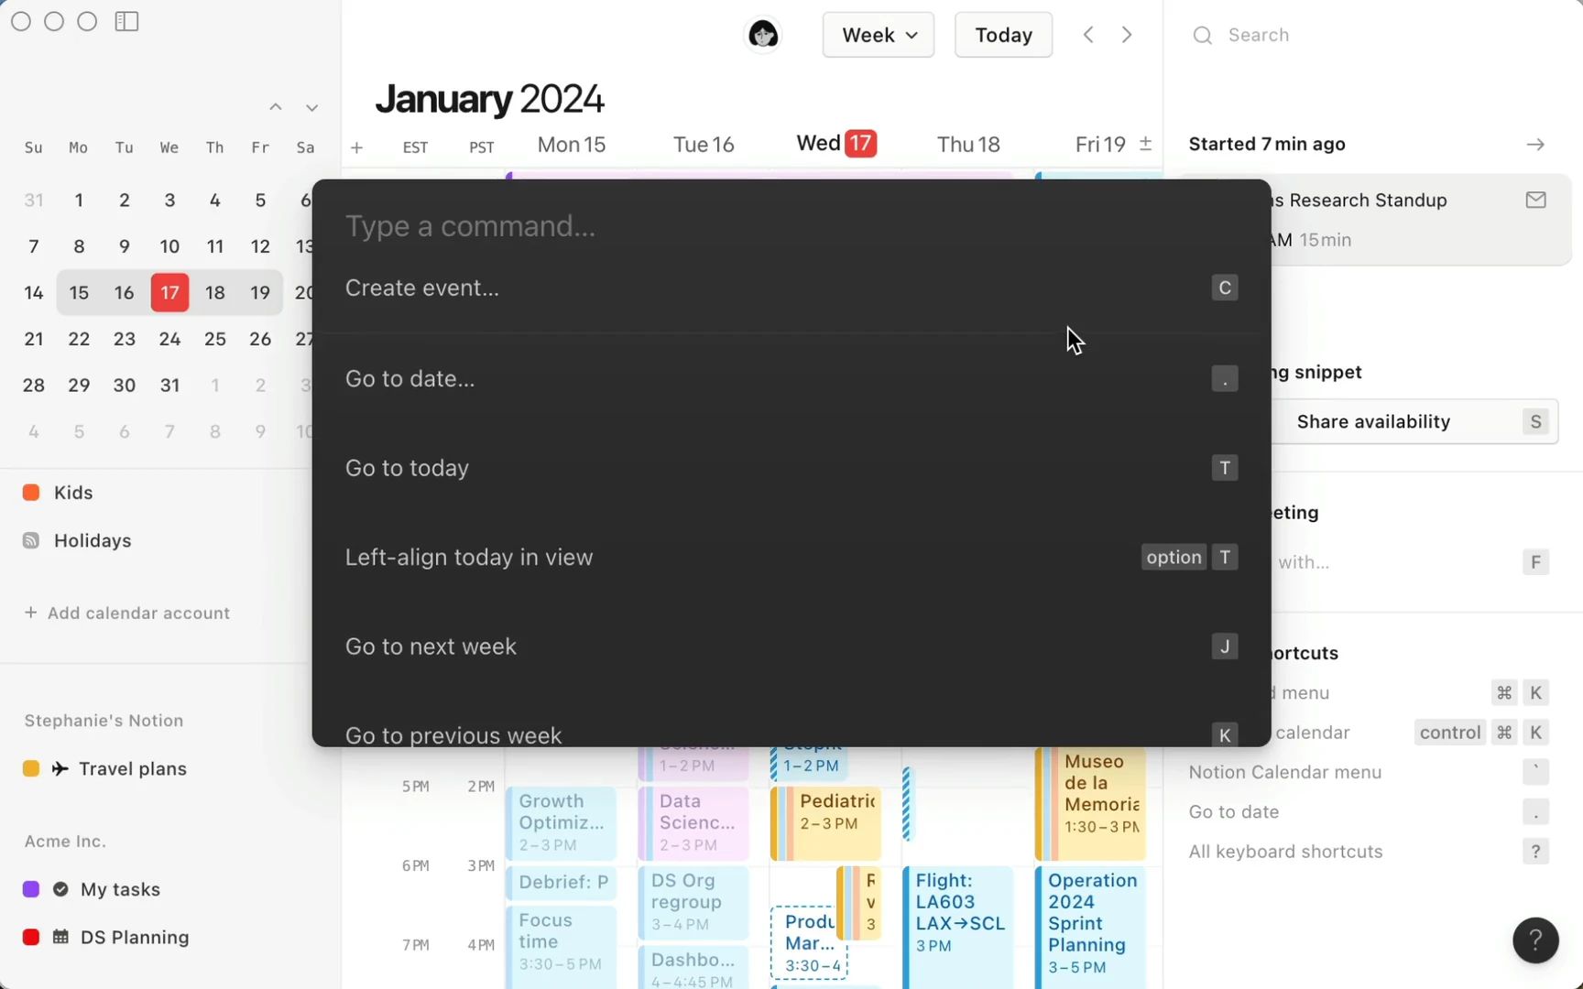
Task: Open Focus time 3:30–5 PM event
Action: coord(561,947)
